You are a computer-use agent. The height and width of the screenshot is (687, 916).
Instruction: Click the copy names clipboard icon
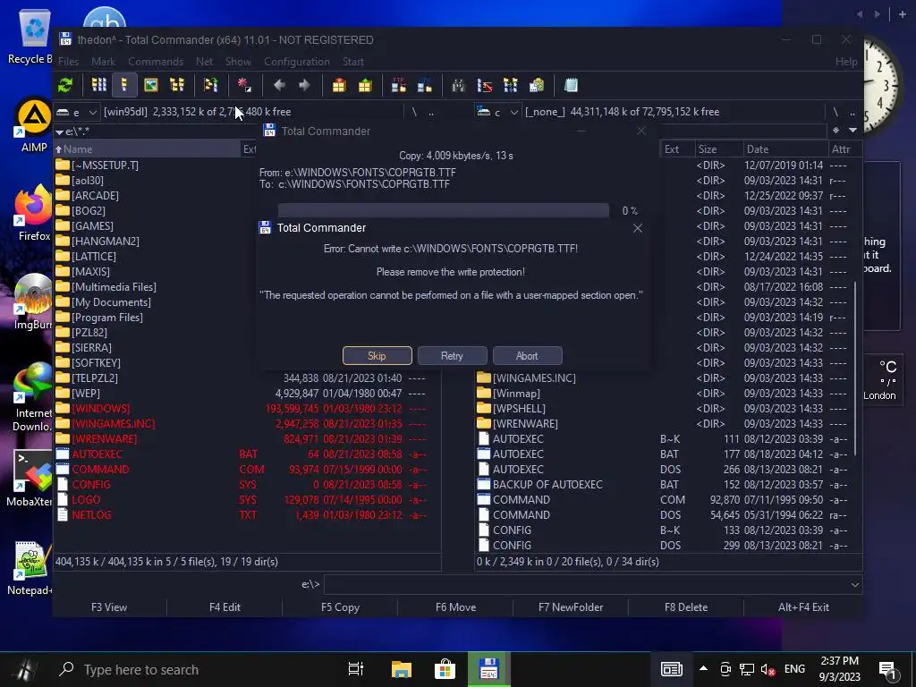(x=537, y=85)
